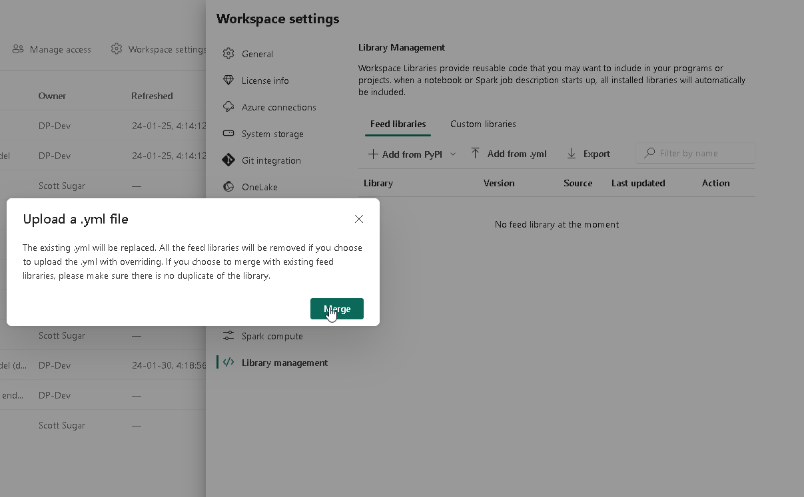
Task: Expand the Add from PyPI dropdown
Action: 453,154
